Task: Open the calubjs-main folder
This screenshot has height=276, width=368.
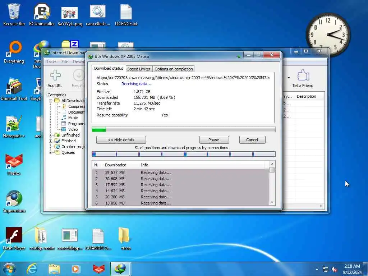Action: pyautogui.click(x=42, y=239)
